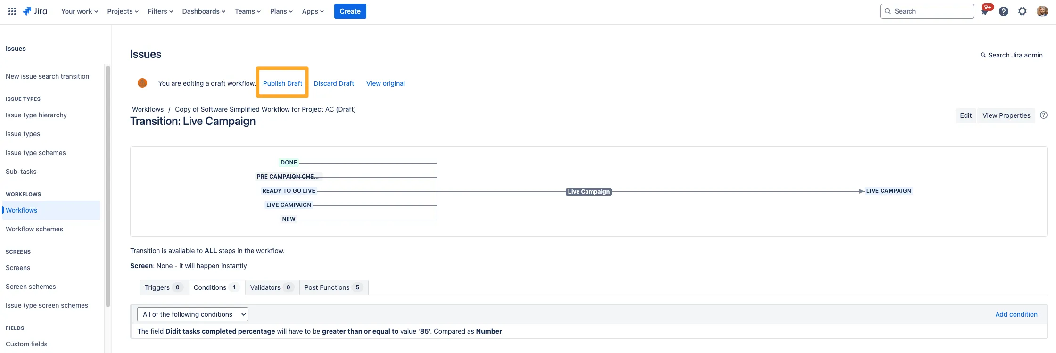Viewport: 1056px width, 353px height.
Task: Click the Workflows breadcrumb link
Action: tap(148, 109)
